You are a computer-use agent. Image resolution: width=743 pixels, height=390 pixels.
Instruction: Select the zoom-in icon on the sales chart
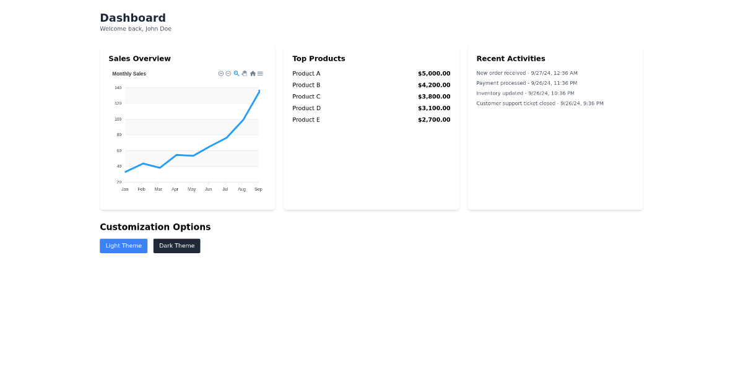(x=220, y=73)
